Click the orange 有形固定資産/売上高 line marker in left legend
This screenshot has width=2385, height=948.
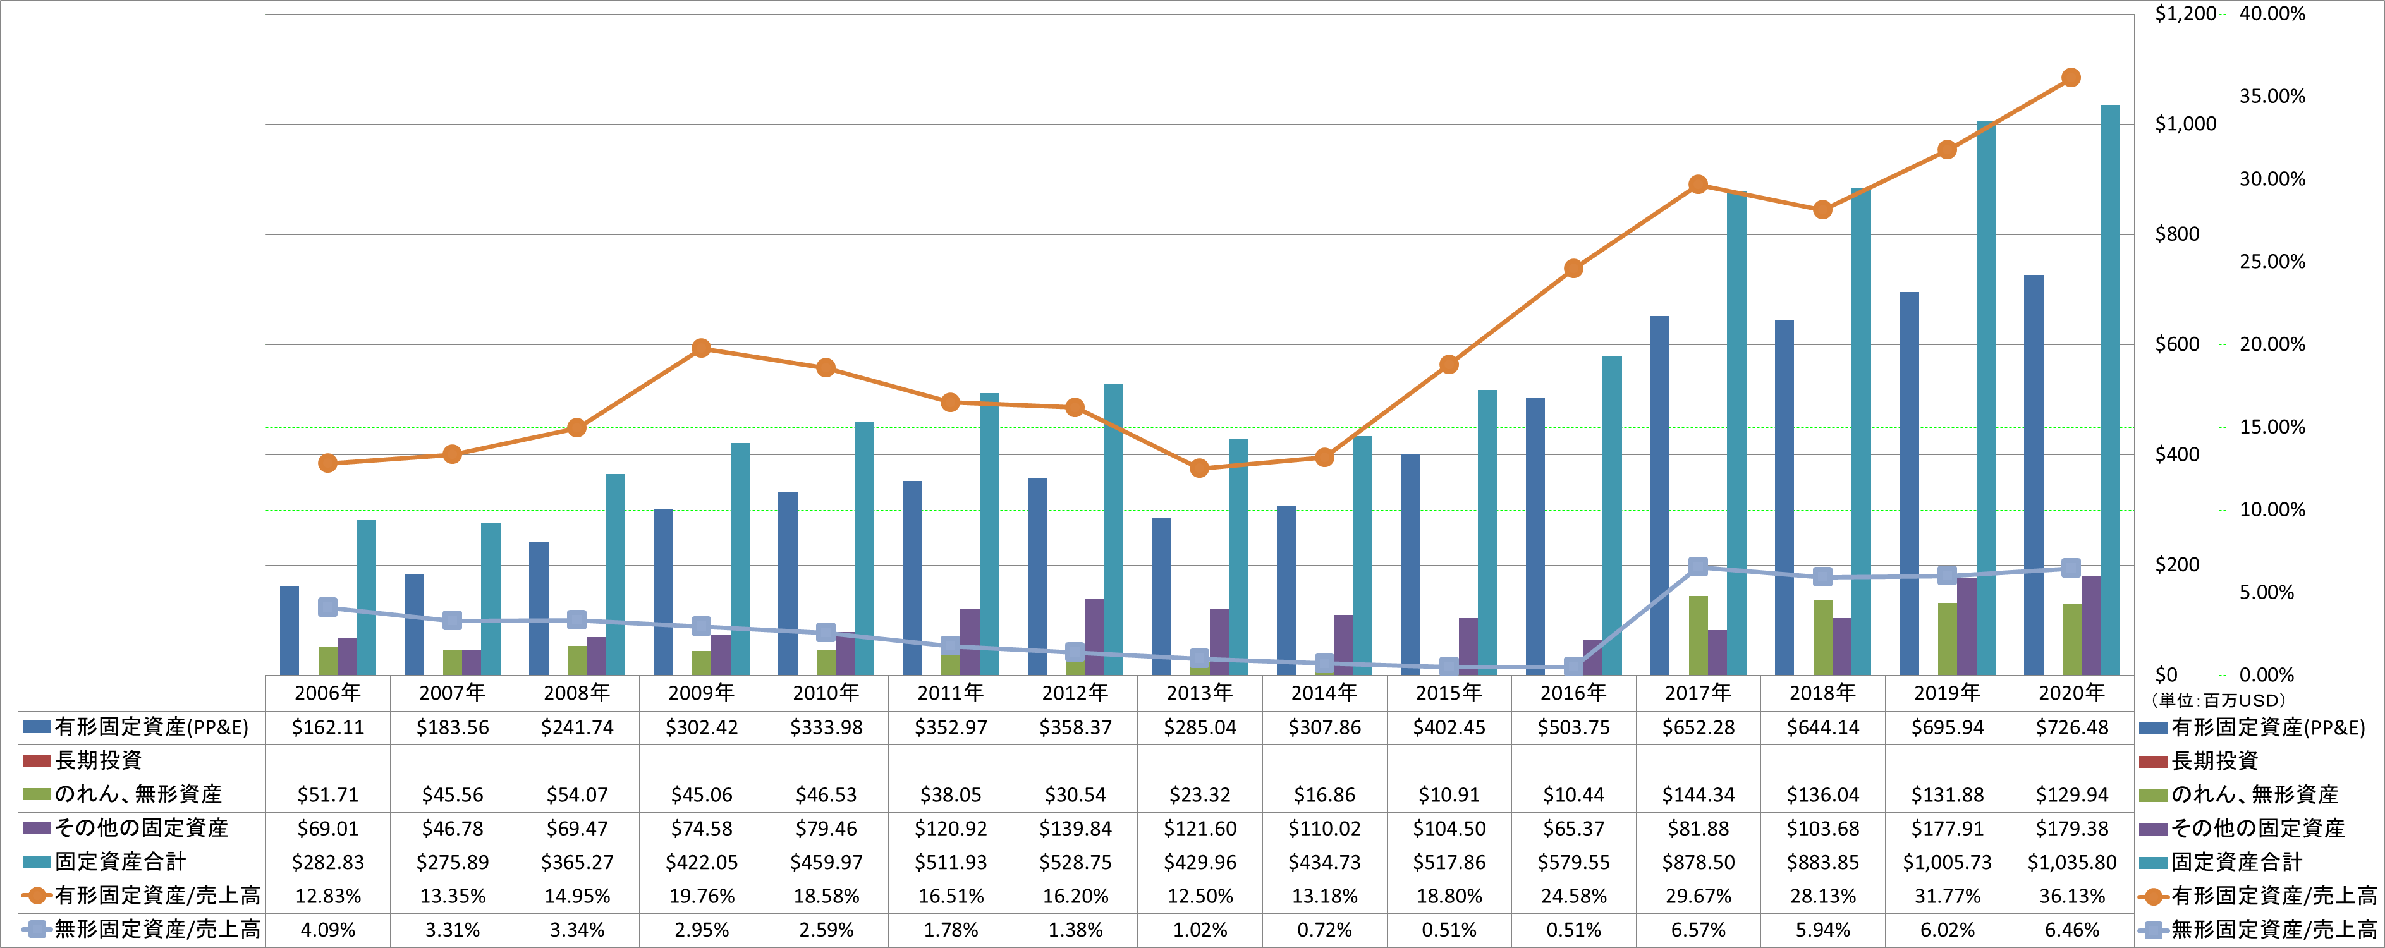(36, 896)
